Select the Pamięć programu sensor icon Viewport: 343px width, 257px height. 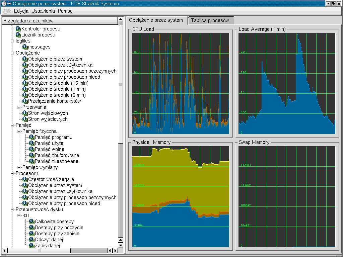point(32,137)
